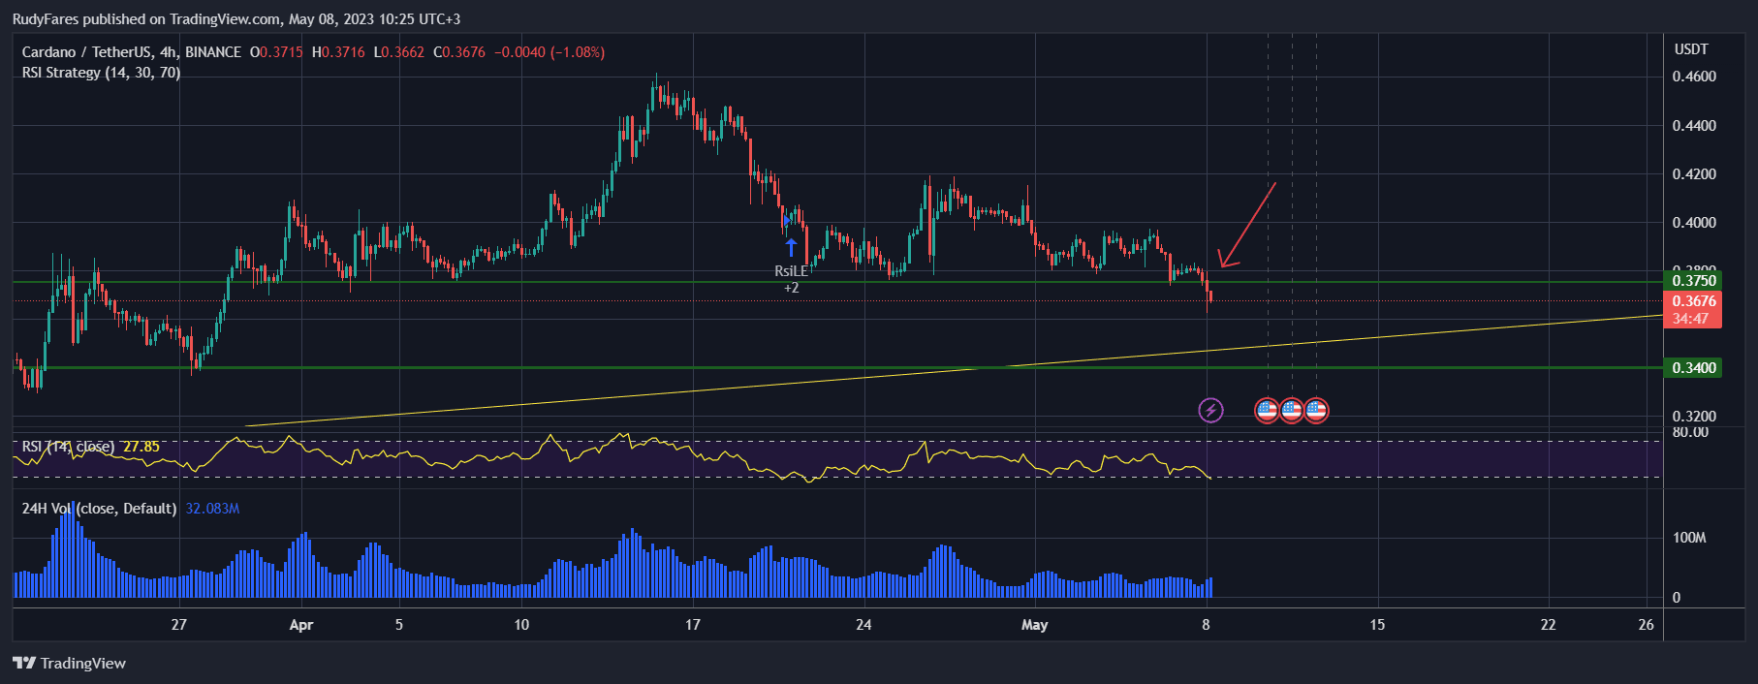Open the USDT currency selector on price axis
The image size is (1758, 684).
1691,49
